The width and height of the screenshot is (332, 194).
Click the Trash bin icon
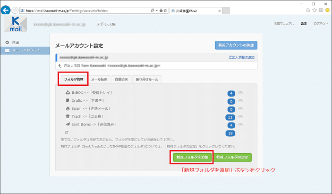(67, 116)
